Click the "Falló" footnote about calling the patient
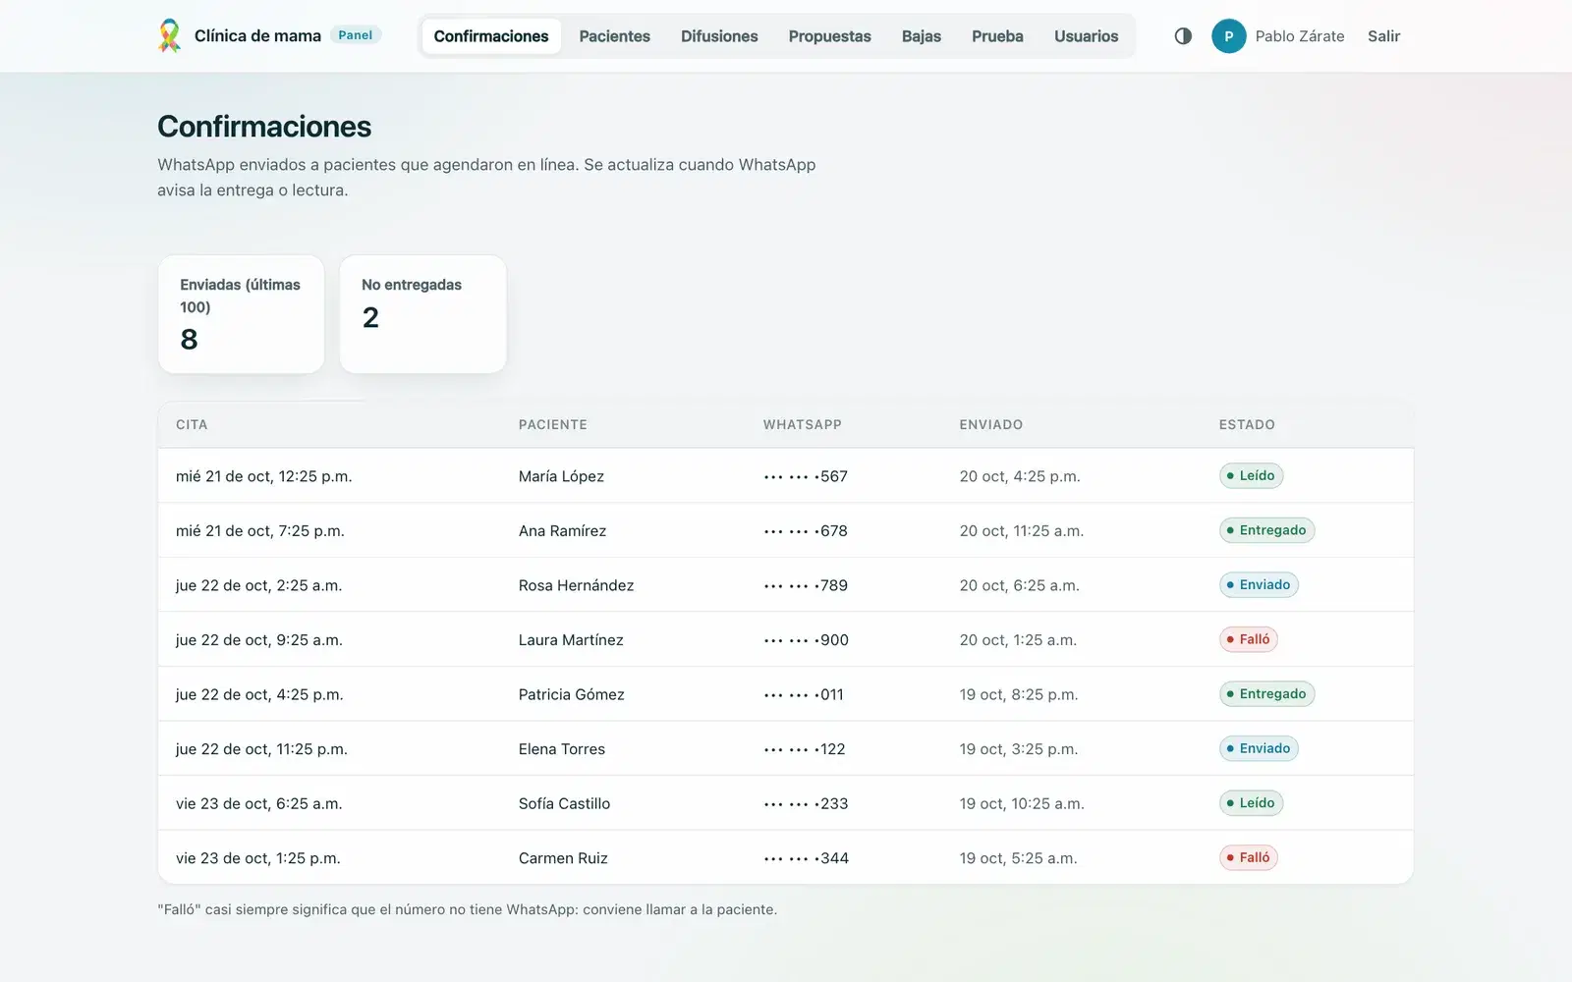Viewport: 1572px width, 982px height. point(467,909)
